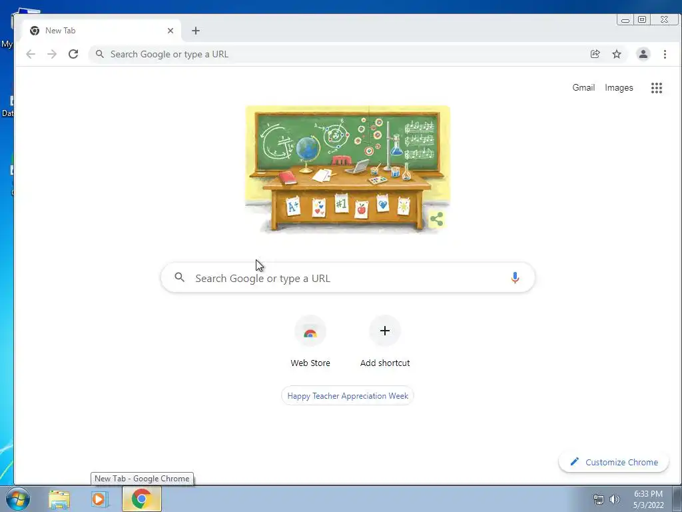Click the magnifier icon in the page search box
682x512 pixels.
[x=180, y=277]
